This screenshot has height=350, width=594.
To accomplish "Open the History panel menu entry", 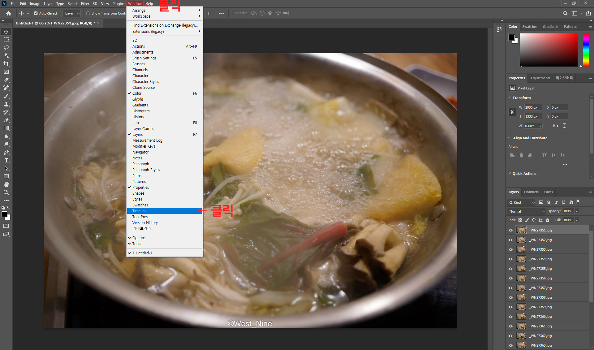I will pyautogui.click(x=138, y=117).
